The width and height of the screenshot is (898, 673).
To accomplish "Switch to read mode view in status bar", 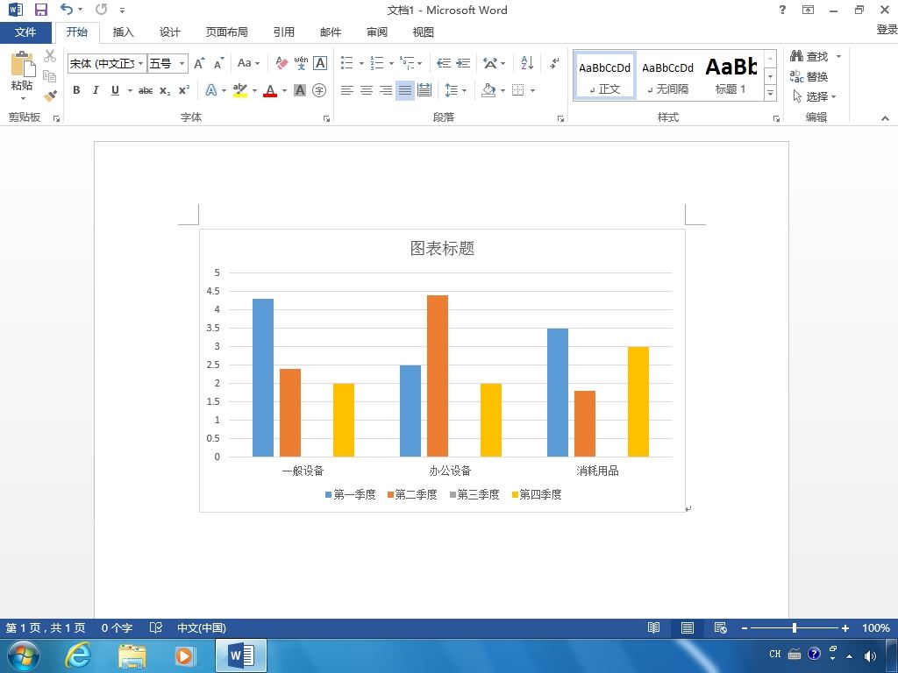I will 653,627.
